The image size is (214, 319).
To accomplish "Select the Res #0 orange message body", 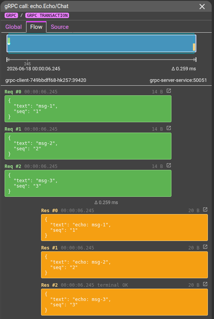I will (x=125, y=228).
